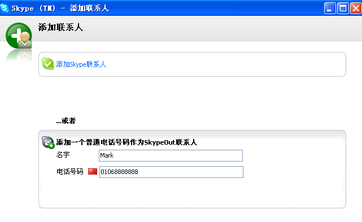Click the SkypeOut phone icon
362x222 pixels.
point(48,142)
